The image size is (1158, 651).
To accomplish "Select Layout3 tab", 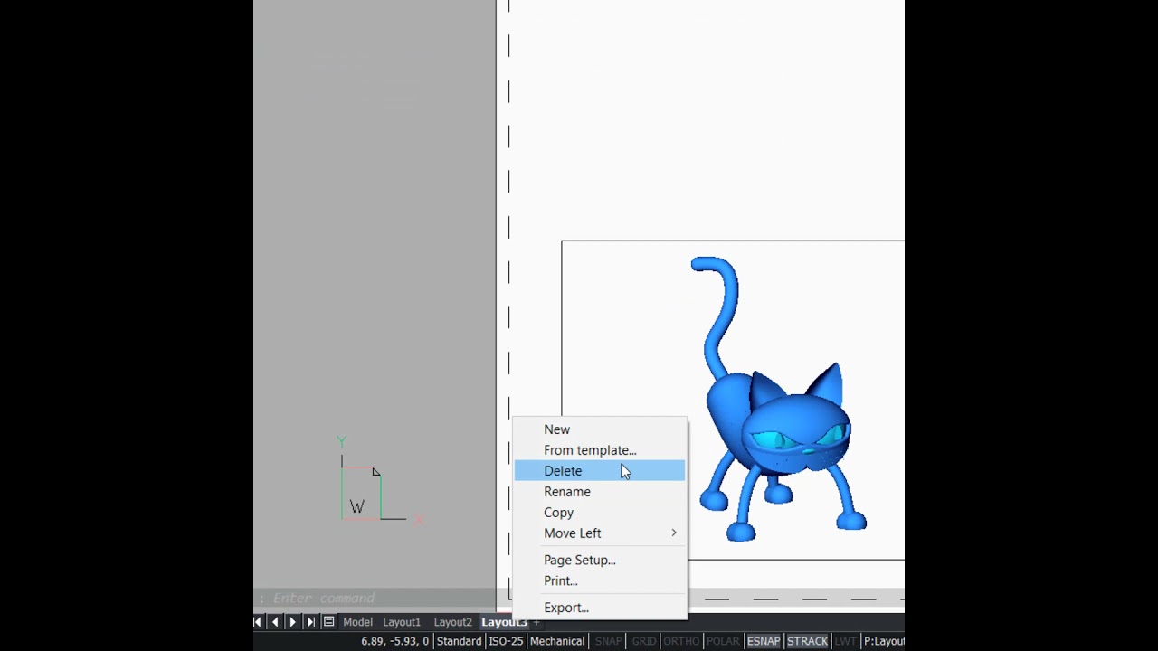I will click(504, 622).
